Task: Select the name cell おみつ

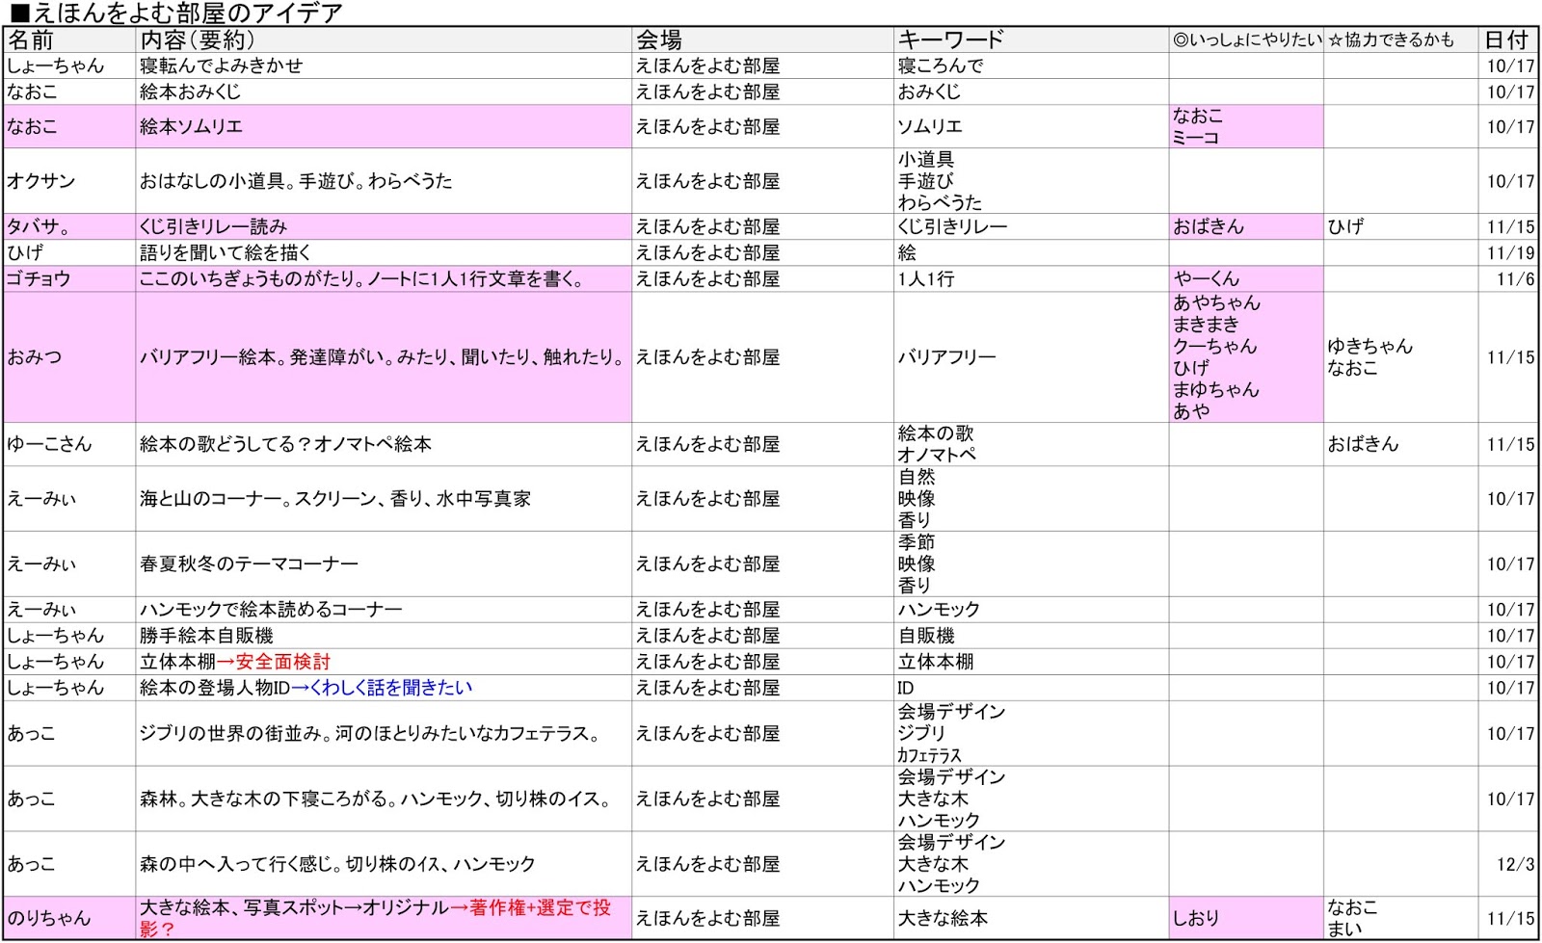Action: [x=69, y=357]
